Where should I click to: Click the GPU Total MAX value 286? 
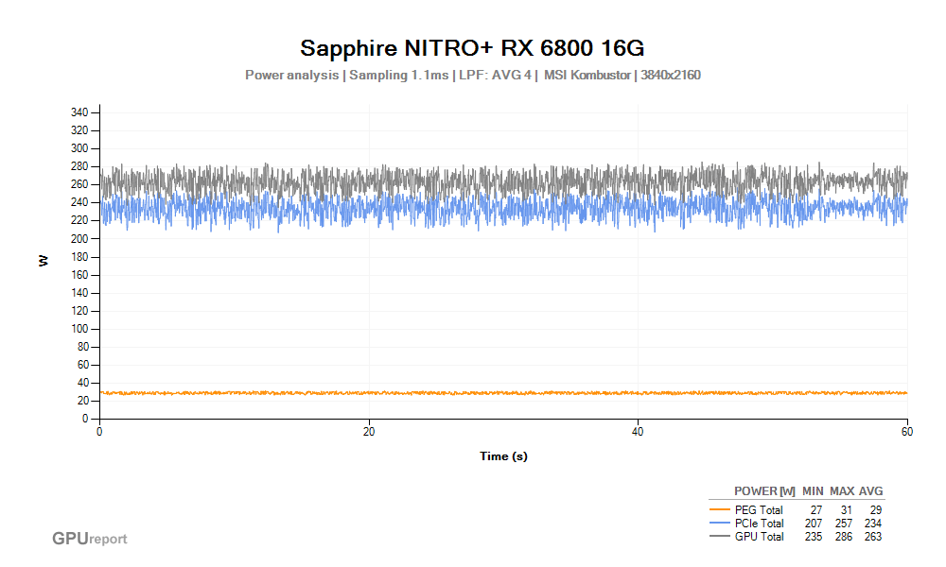[x=844, y=537]
